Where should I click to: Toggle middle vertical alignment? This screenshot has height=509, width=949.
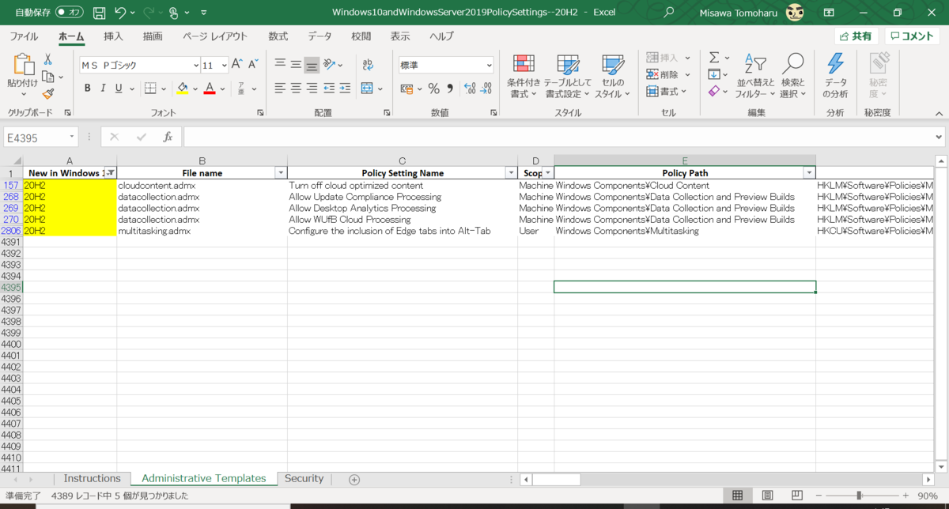coord(296,65)
